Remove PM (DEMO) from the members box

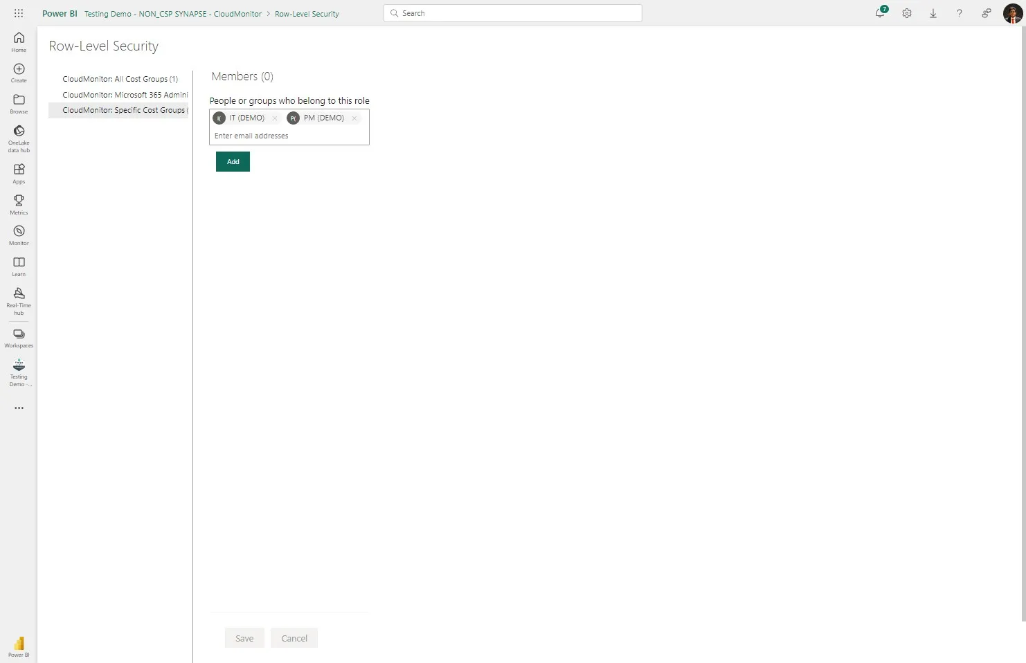(354, 118)
